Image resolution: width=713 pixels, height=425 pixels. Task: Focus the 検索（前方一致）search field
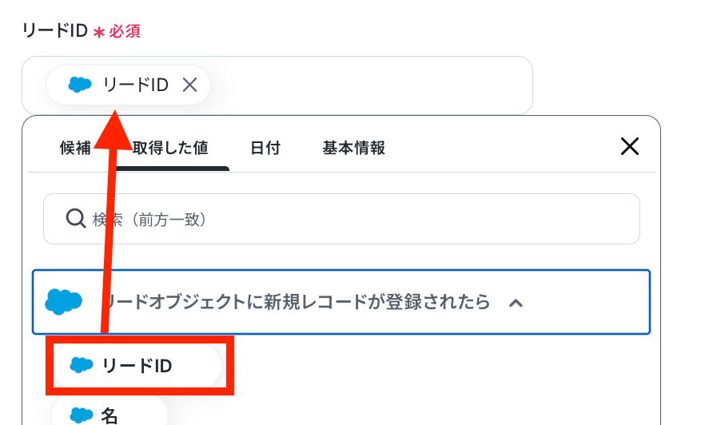point(341,219)
